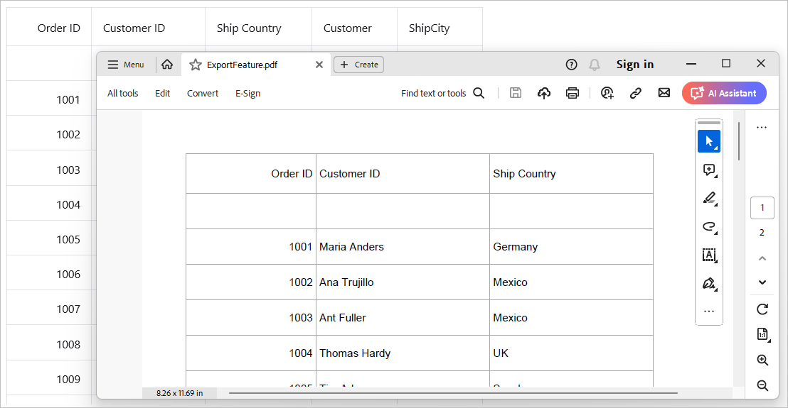Select the Highlight text tool
Image resolution: width=788 pixels, height=408 pixels.
tap(708, 199)
